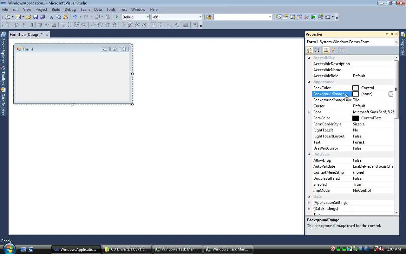This screenshot has height=254, width=406.
Task: Open Solution Explorer from the toolbar
Action: (278, 17)
